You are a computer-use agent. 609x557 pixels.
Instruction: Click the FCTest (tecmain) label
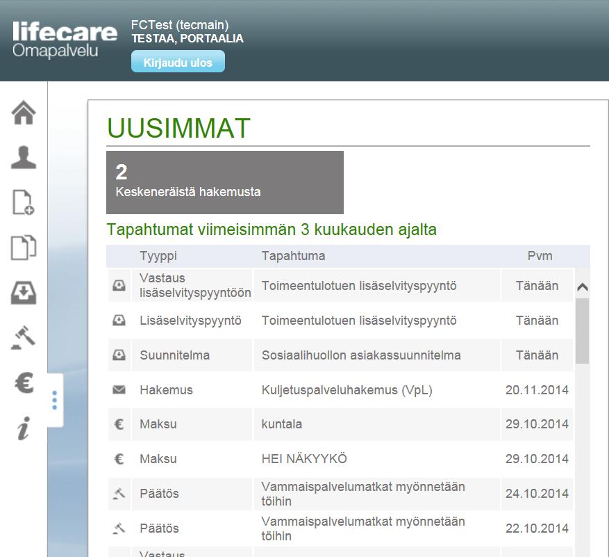180,25
